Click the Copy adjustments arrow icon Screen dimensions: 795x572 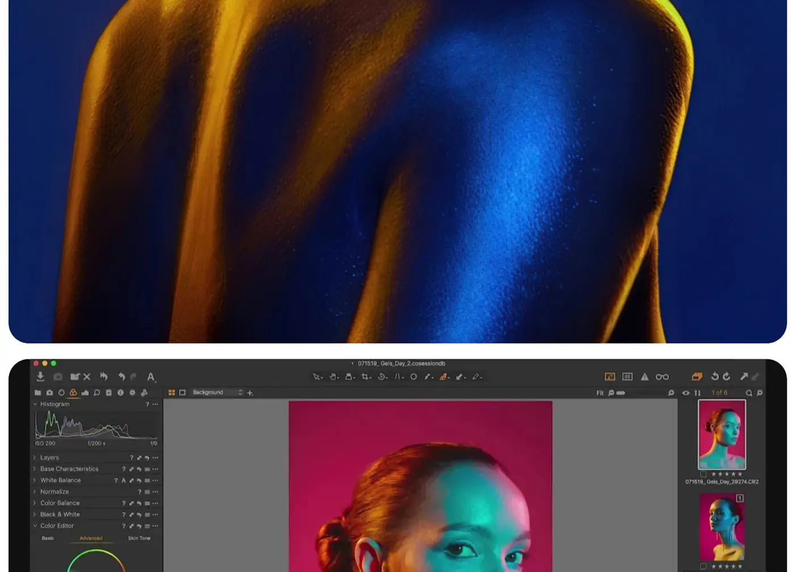click(x=744, y=377)
